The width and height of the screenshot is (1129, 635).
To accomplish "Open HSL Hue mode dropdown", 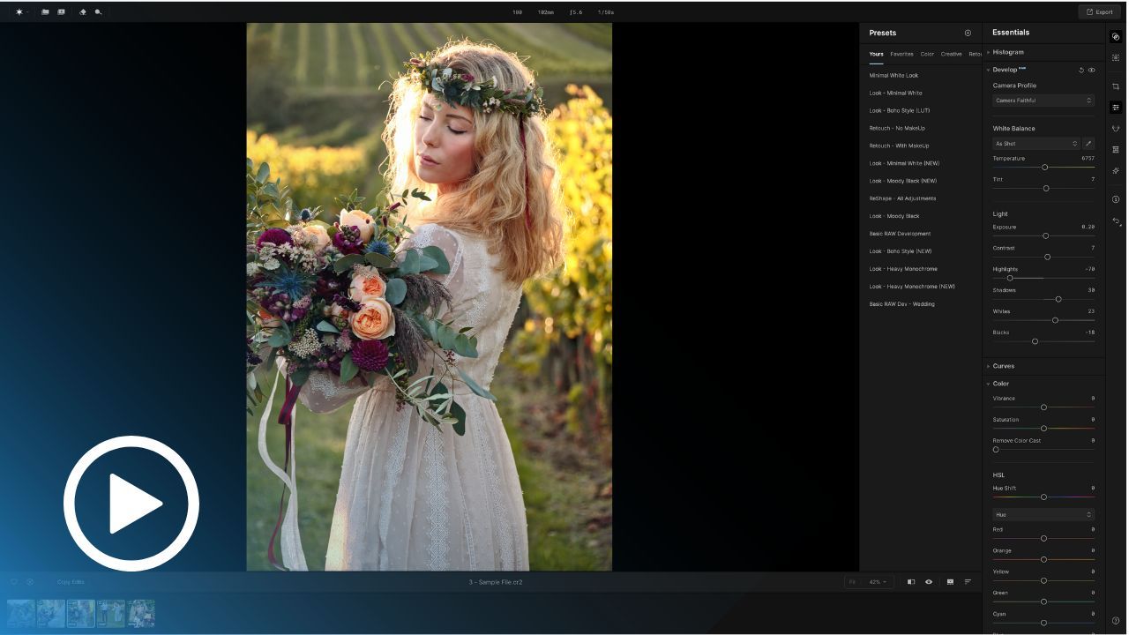I will coord(1043,514).
